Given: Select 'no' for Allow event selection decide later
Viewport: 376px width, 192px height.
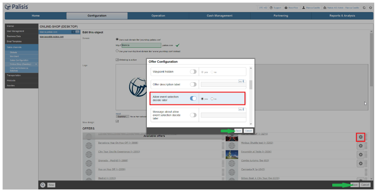Looking at the screenshot, I should pyautogui.click(x=212, y=99).
